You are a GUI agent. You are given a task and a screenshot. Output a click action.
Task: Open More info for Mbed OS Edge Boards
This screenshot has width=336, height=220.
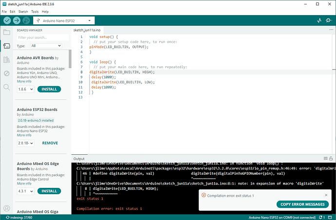pos(24,183)
